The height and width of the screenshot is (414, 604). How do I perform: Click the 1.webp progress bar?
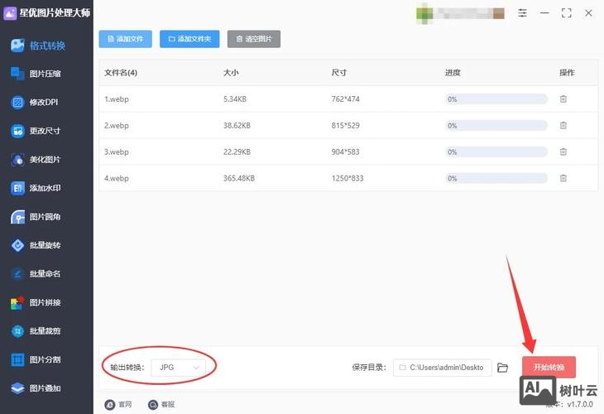click(x=496, y=99)
